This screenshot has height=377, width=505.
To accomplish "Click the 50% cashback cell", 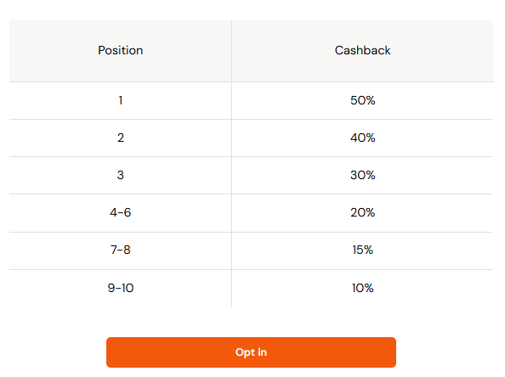I will pyautogui.click(x=362, y=101).
